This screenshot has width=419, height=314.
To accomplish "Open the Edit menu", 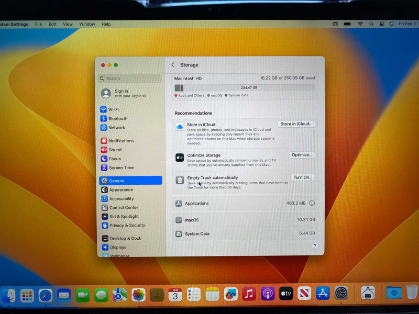I will click(x=52, y=24).
